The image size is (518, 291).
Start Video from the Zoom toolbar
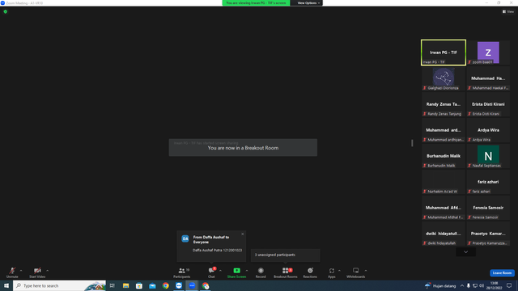(x=37, y=272)
